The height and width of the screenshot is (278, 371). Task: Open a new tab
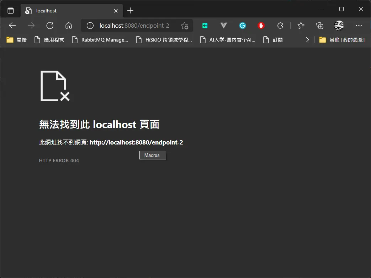point(130,11)
